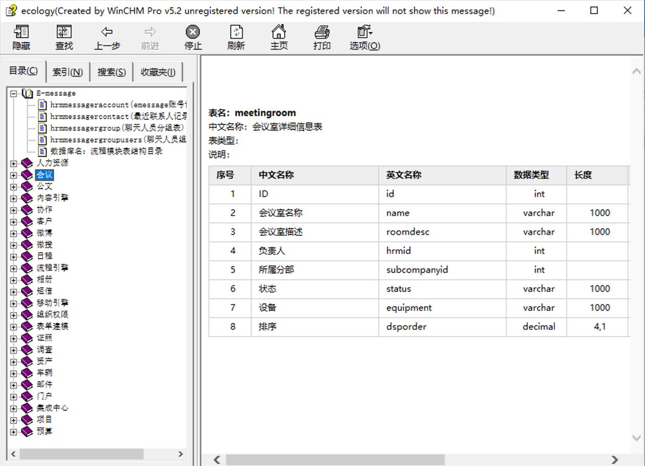Switch to the 搜索 (Search) tab

click(x=111, y=72)
